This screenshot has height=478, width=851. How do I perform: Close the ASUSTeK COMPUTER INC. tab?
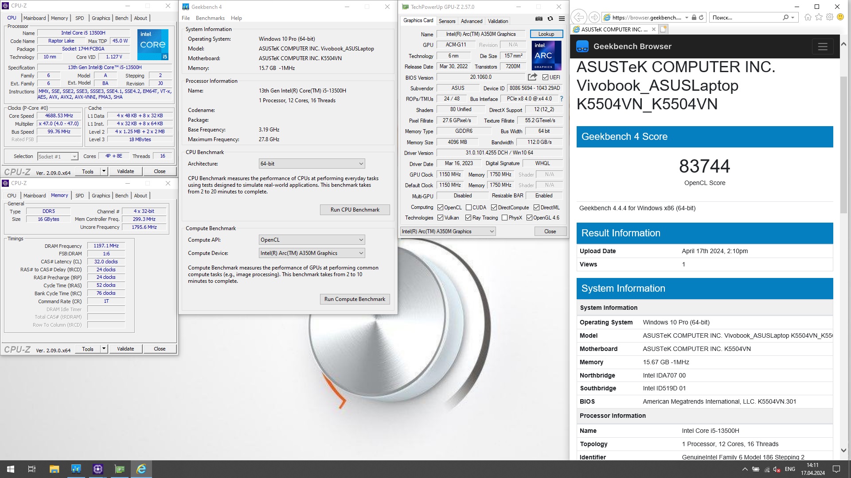coord(653,29)
